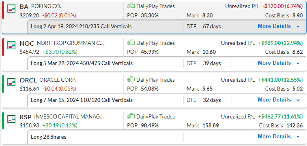Click DailyPlay Trades briefcase icon in BA row

click(x=131, y=6)
